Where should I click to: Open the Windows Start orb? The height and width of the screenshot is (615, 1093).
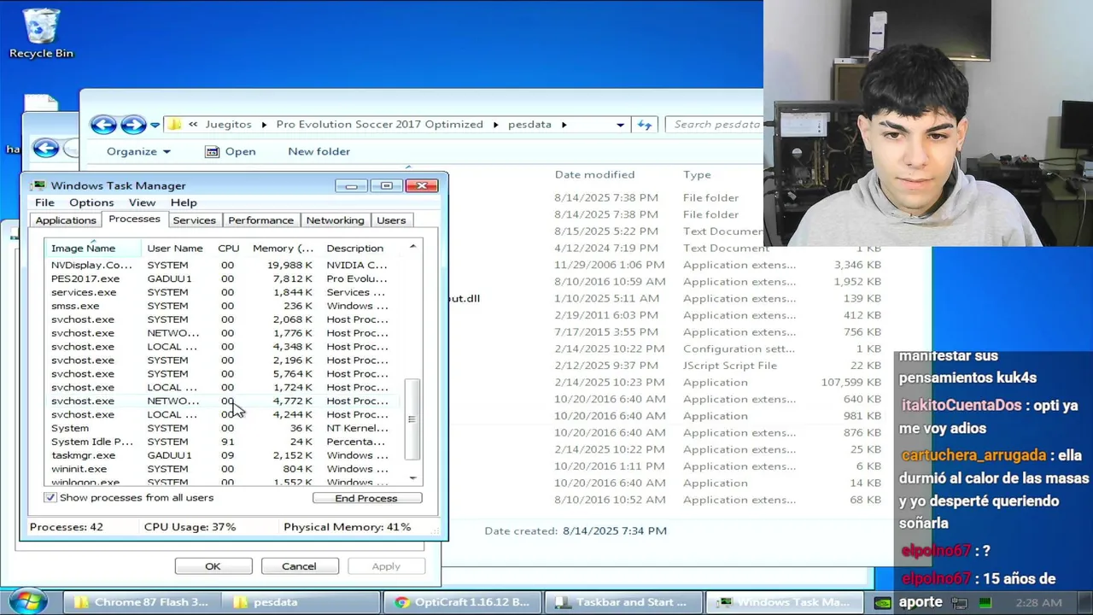27,600
